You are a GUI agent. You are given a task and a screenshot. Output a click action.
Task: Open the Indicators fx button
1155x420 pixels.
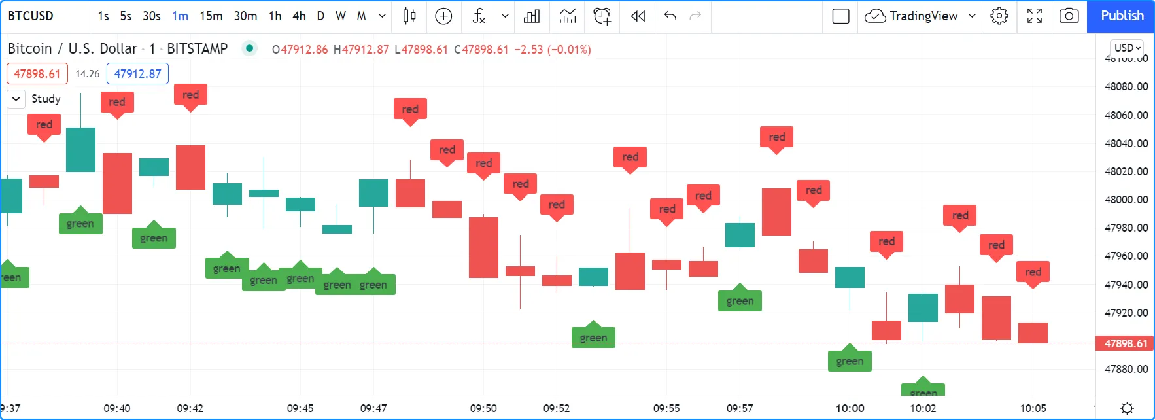click(x=479, y=16)
